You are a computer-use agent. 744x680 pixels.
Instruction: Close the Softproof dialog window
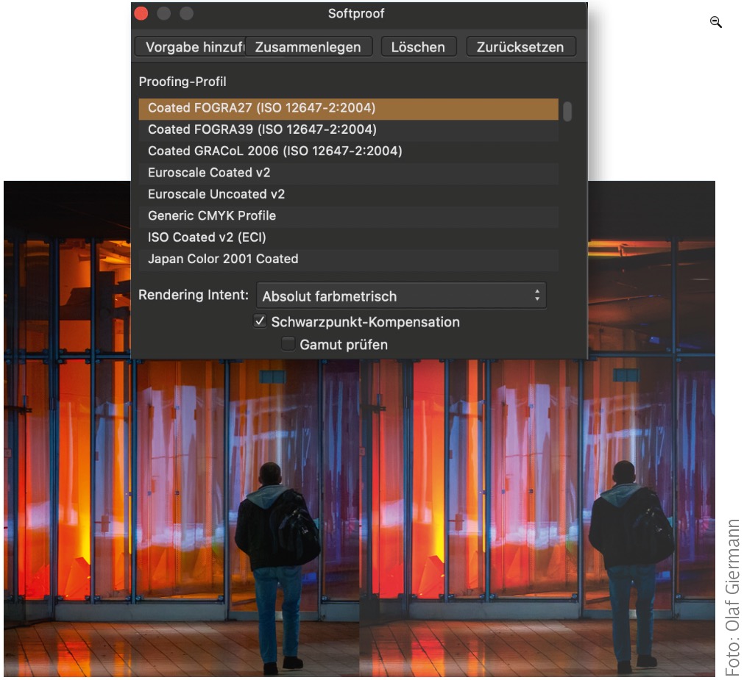[x=141, y=13]
